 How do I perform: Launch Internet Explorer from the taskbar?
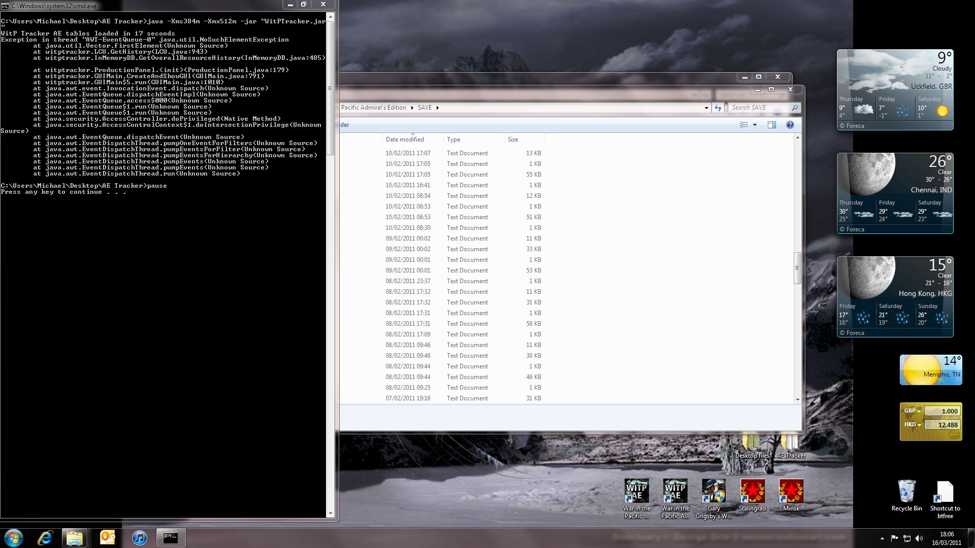click(x=45, y=537)
